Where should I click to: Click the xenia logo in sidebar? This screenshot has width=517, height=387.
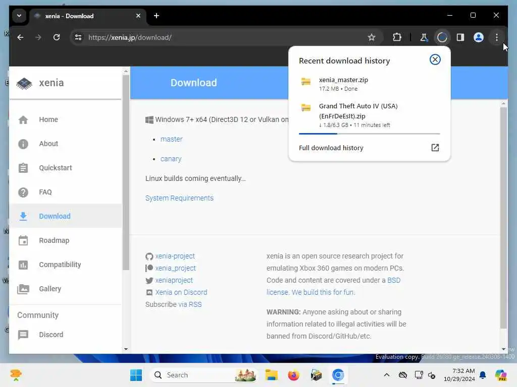tap(24, 83)
